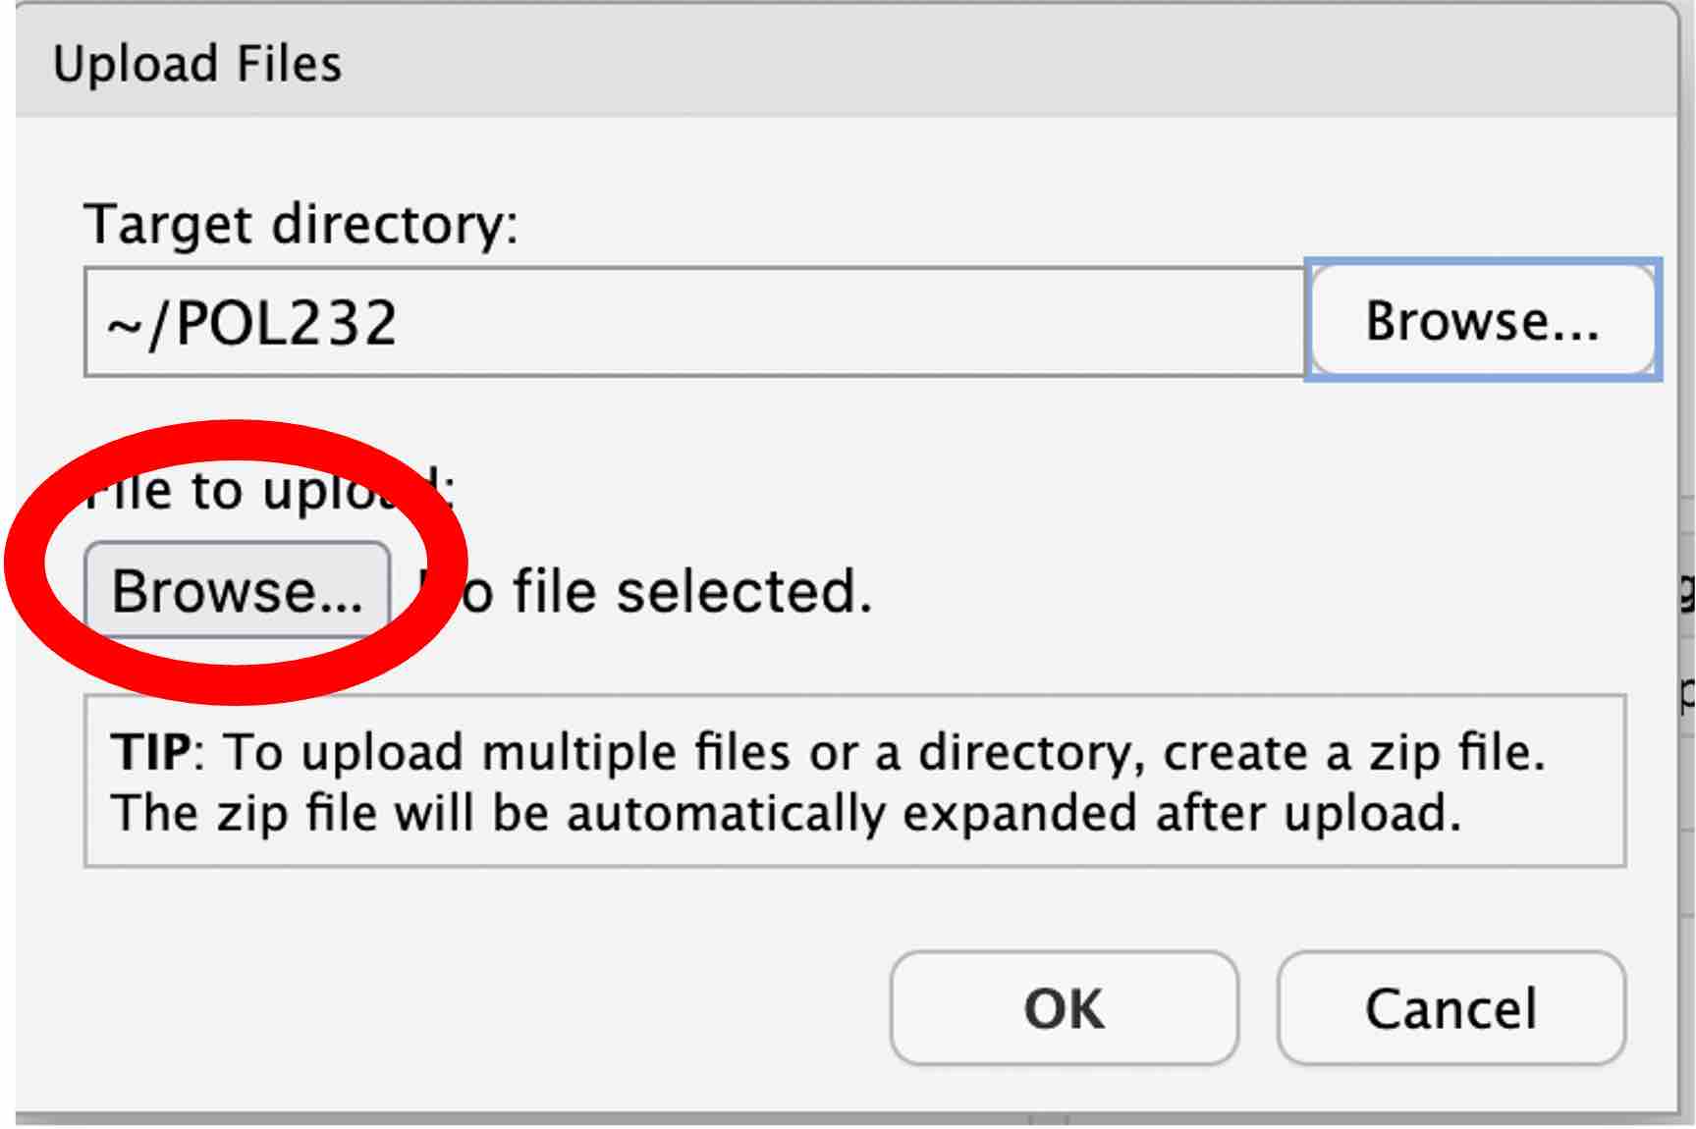
Task: Click the 'No file selected.' text
Action: 646,592
